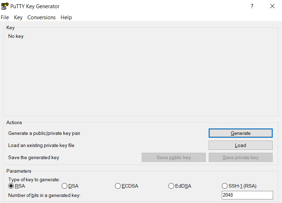Viewport: 282px width, 203px height.
Task: Open the Help menu
Action: click(66, 17)
